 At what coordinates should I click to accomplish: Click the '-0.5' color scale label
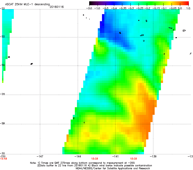tap(106, 8)
